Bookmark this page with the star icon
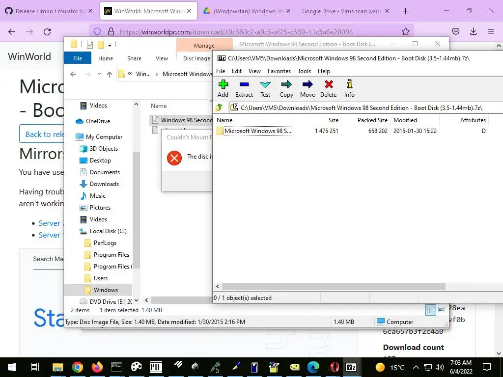Image resolution: width=503 pixels, height=377 pixels. pyautogui.click(x=405, y=31)
